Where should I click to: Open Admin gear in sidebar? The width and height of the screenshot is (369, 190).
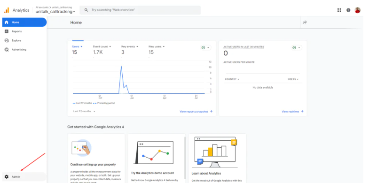[7, 176]
